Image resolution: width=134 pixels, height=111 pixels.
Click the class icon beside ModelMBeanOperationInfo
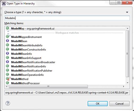coord(7,74)
